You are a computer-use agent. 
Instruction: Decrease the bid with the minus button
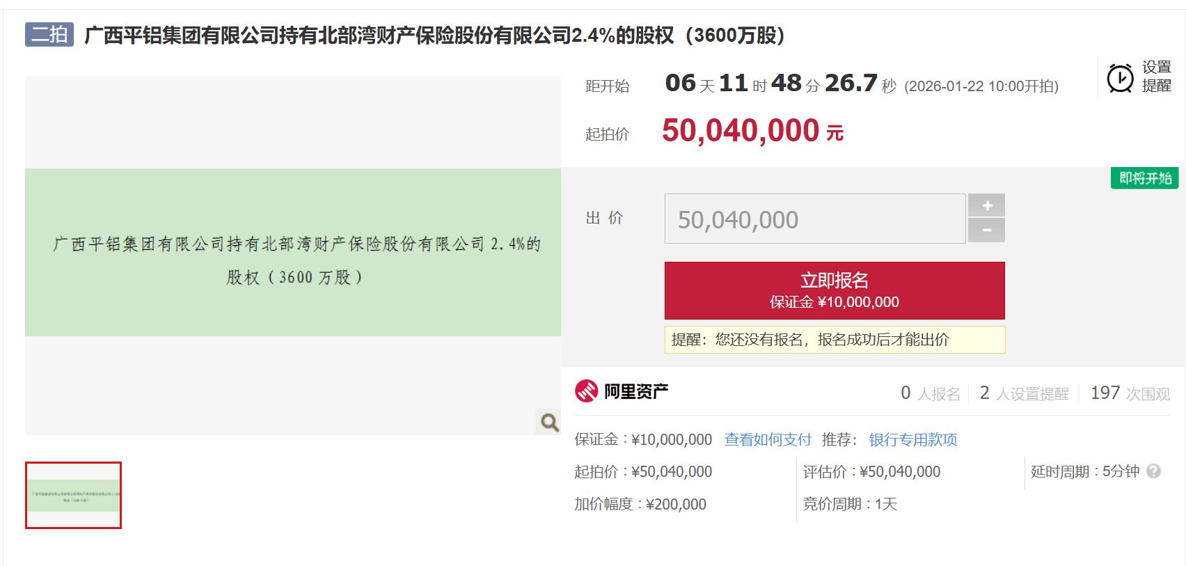[x=986, y=230]
